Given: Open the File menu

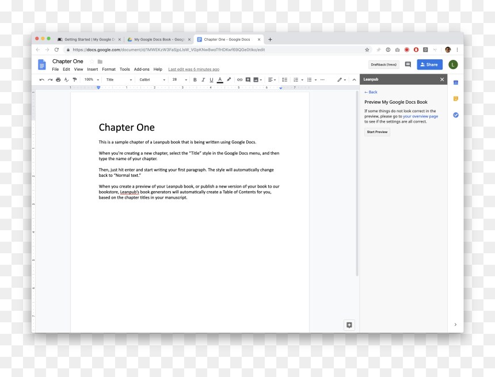Looking at the screenshot, I should pyautogui.click(x=55, y=70).
